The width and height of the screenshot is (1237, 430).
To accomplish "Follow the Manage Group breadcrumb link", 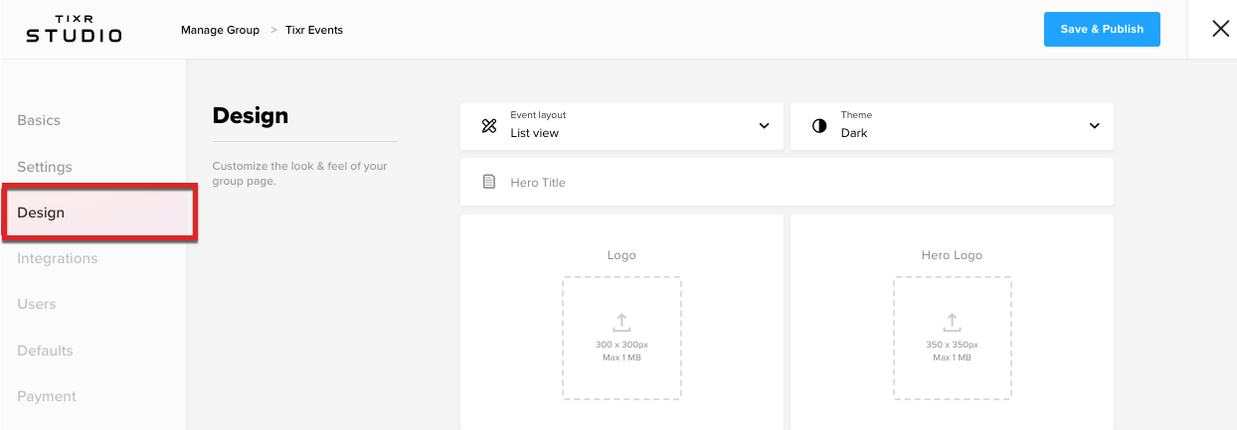I will (220, 30).
